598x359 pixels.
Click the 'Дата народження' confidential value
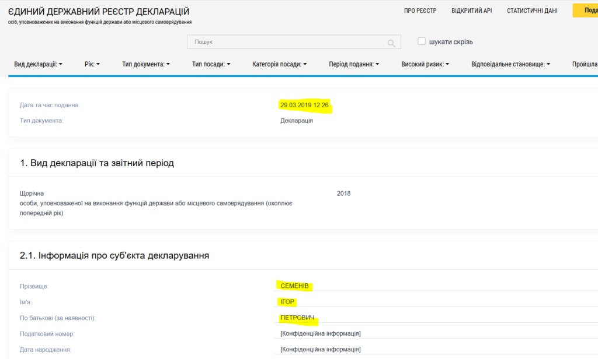point(321,349)
